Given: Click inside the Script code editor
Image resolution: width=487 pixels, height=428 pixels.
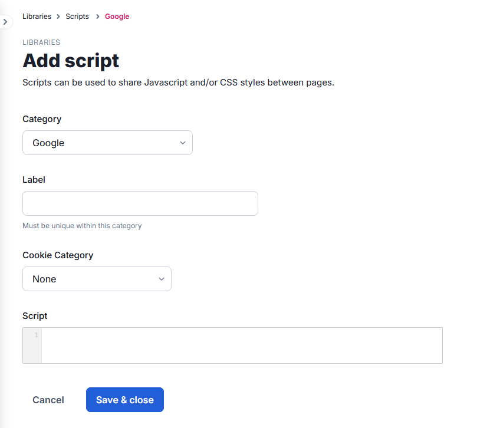Looking at the screenshot, I should 242,345.
